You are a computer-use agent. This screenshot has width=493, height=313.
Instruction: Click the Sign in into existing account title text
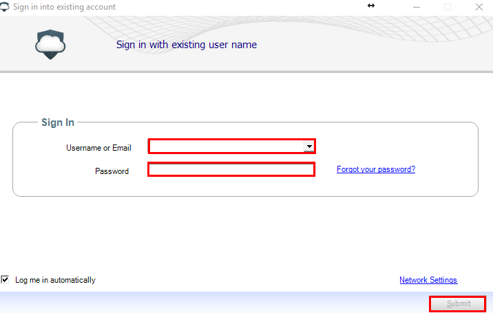64,7
